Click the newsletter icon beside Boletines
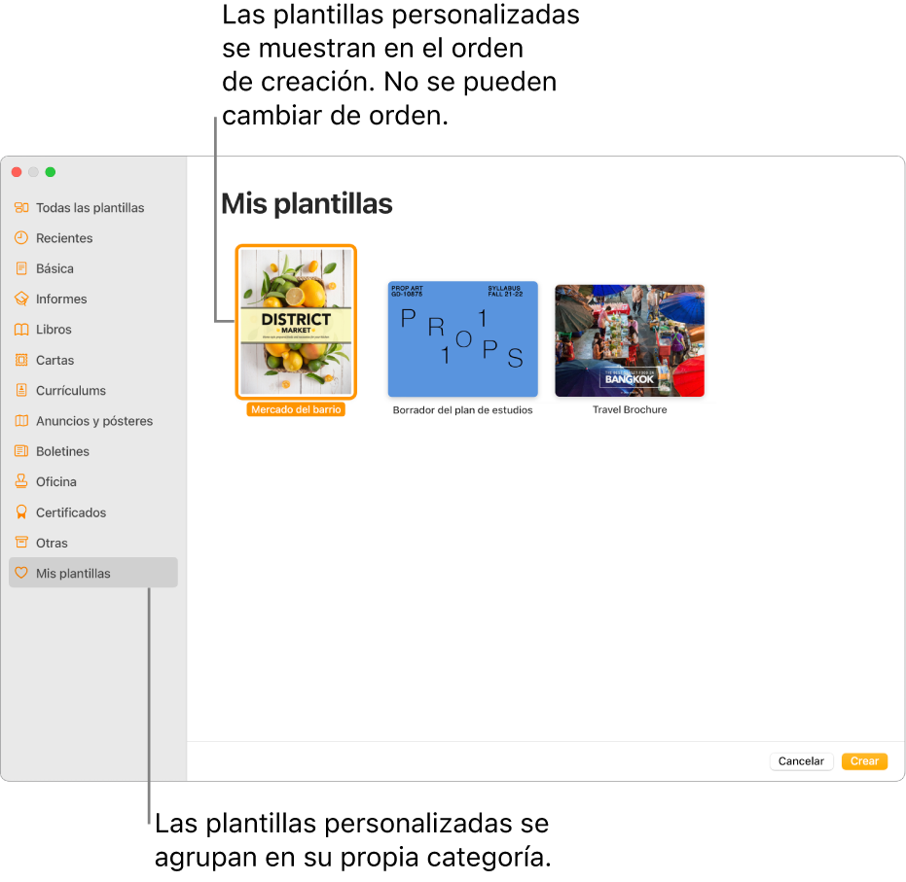This screenshot has width=906, height=882. pos(21,451)
